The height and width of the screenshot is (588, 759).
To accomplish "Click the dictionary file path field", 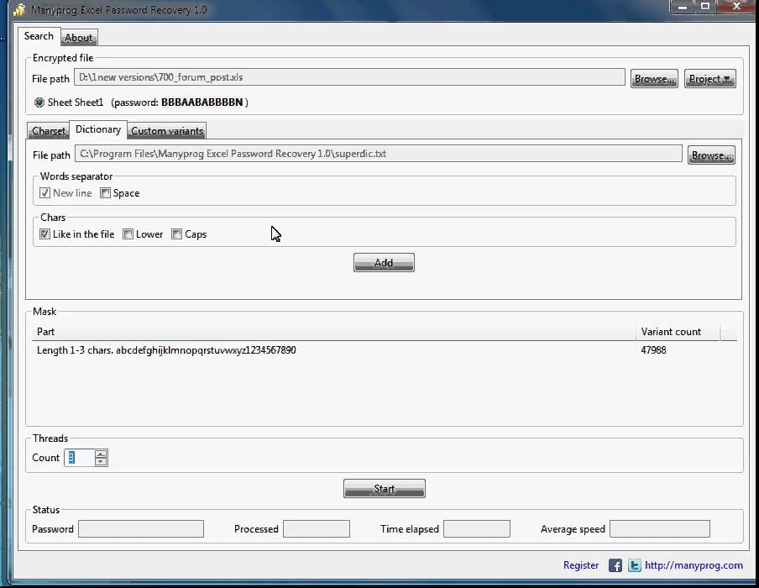I will (379, 154).
